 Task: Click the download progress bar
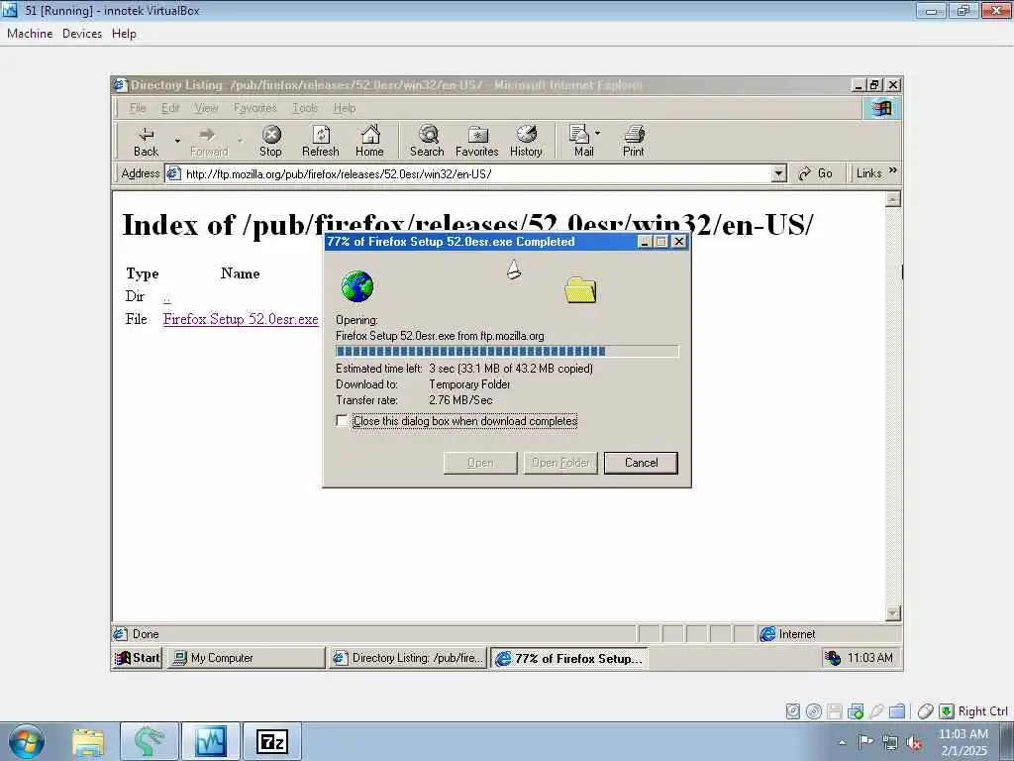click(x=507, y=352)
